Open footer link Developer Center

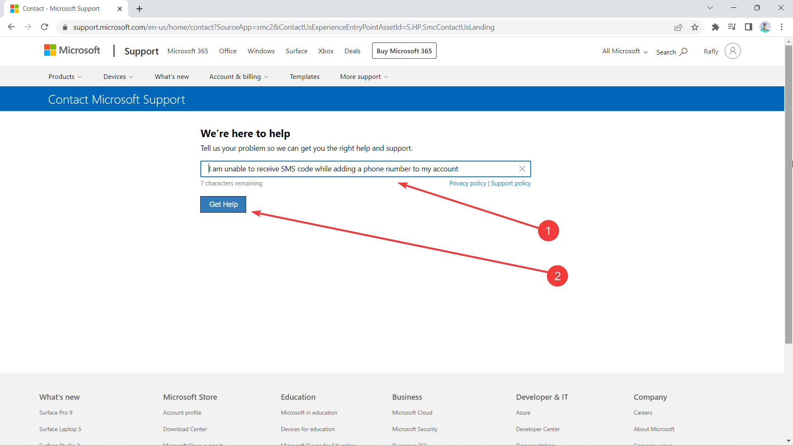pos(538,429)
